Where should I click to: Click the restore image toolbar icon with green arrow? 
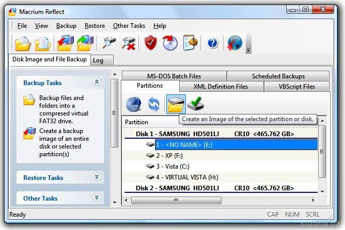click(x=85, y=43)
